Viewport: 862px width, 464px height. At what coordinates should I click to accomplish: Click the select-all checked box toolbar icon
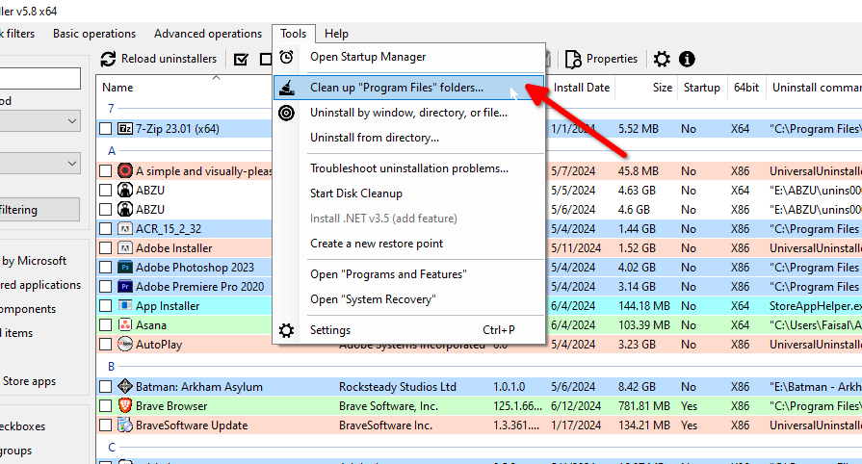[x=241, y=60]
